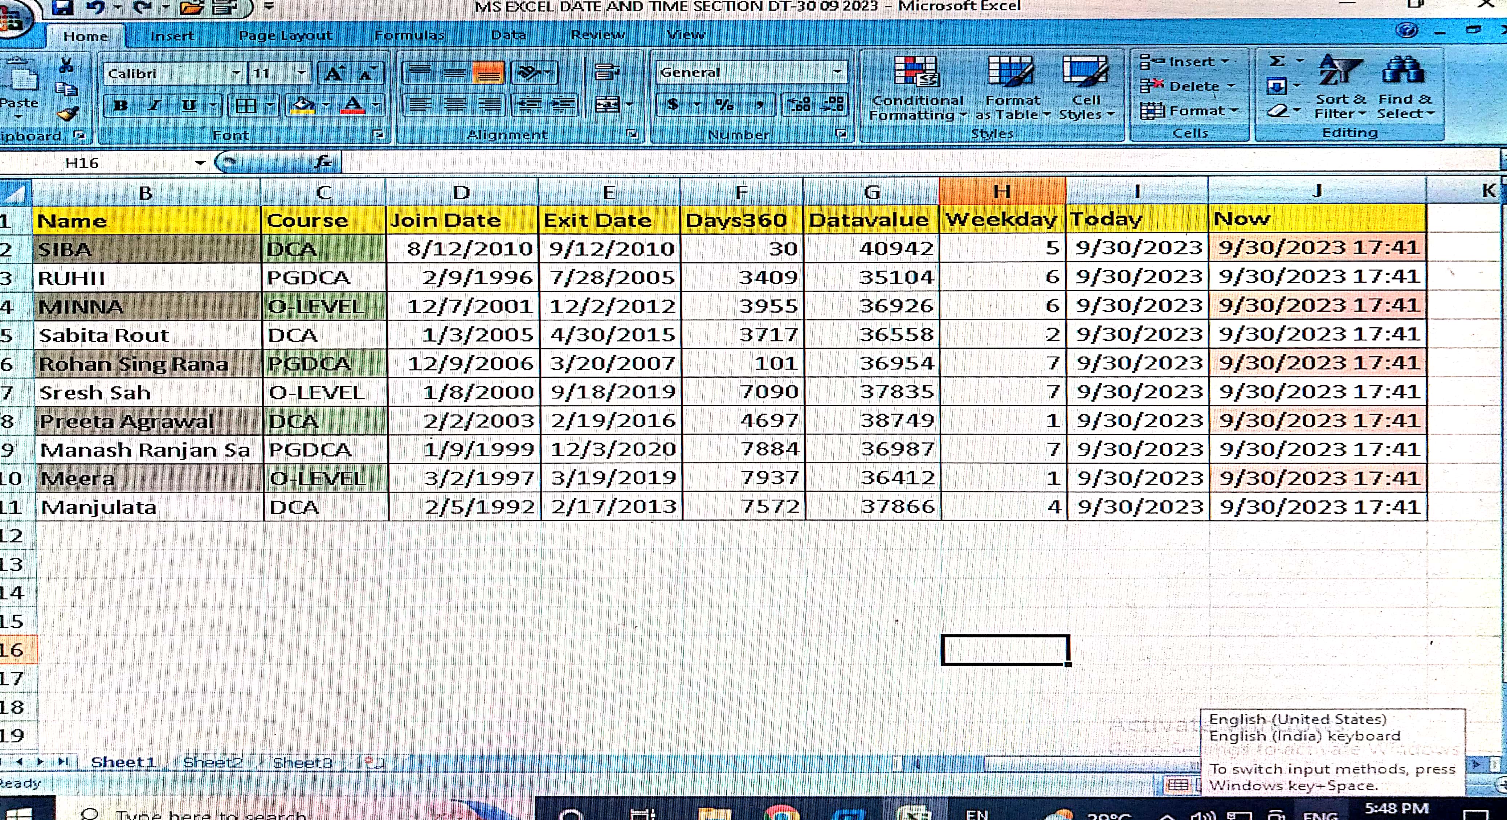The width and height of the screenshot is (1507, 820).
Task: Expand the Name Box dropdown arrow
Action: pyautogui.click(x=200, y=163)
